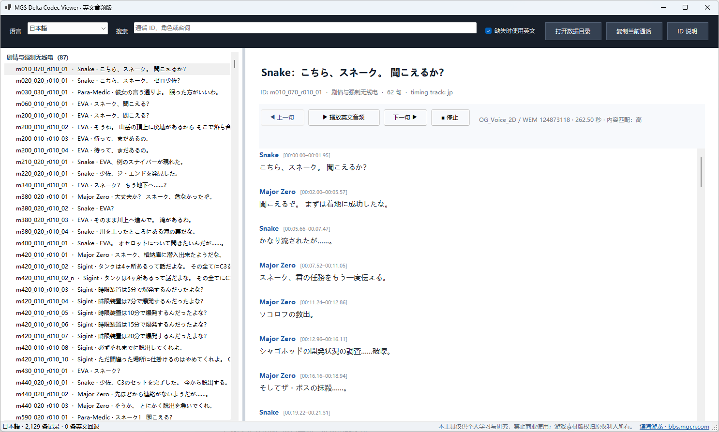Screen dimensions: 719x432
Task: Stop audio with the 停止 button
Action: click(x=450, y=118)
